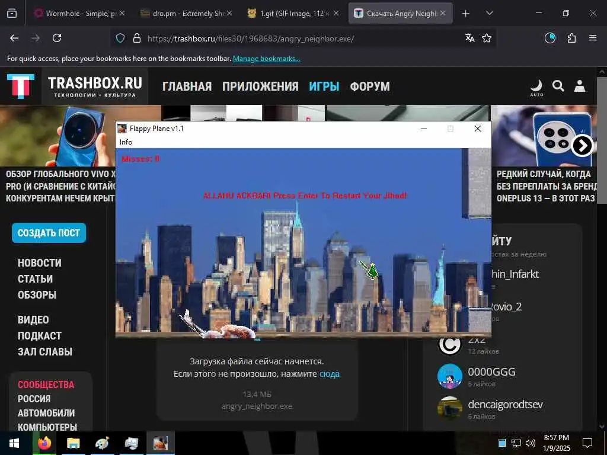The image size is (607, 455).
Task: Open the АВТОМОБИЛИ community link
Action: [x=46, y=413]
